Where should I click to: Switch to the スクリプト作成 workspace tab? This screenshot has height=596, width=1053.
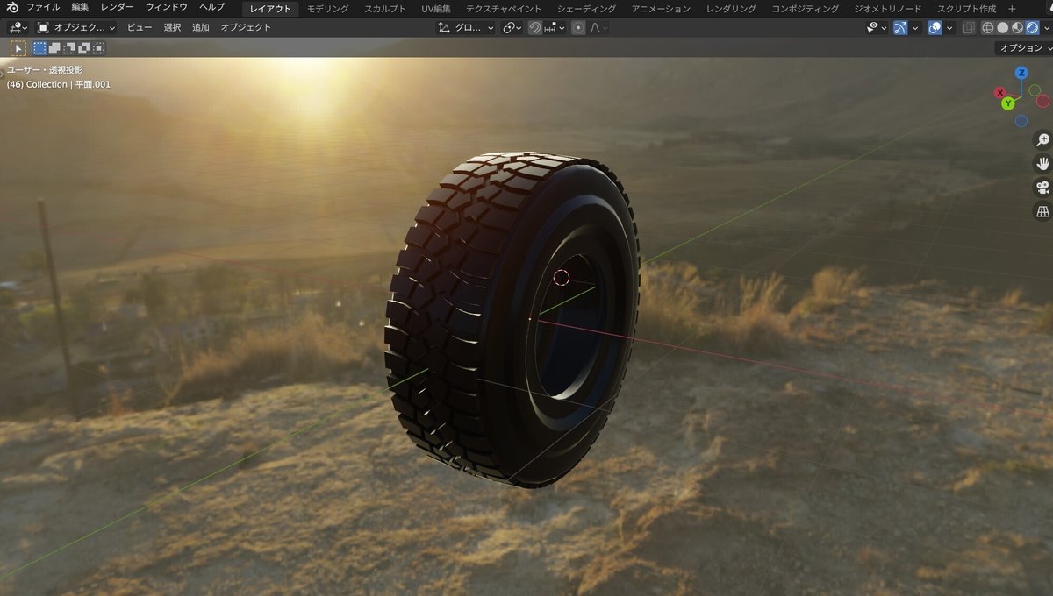[x=966, y=9]
